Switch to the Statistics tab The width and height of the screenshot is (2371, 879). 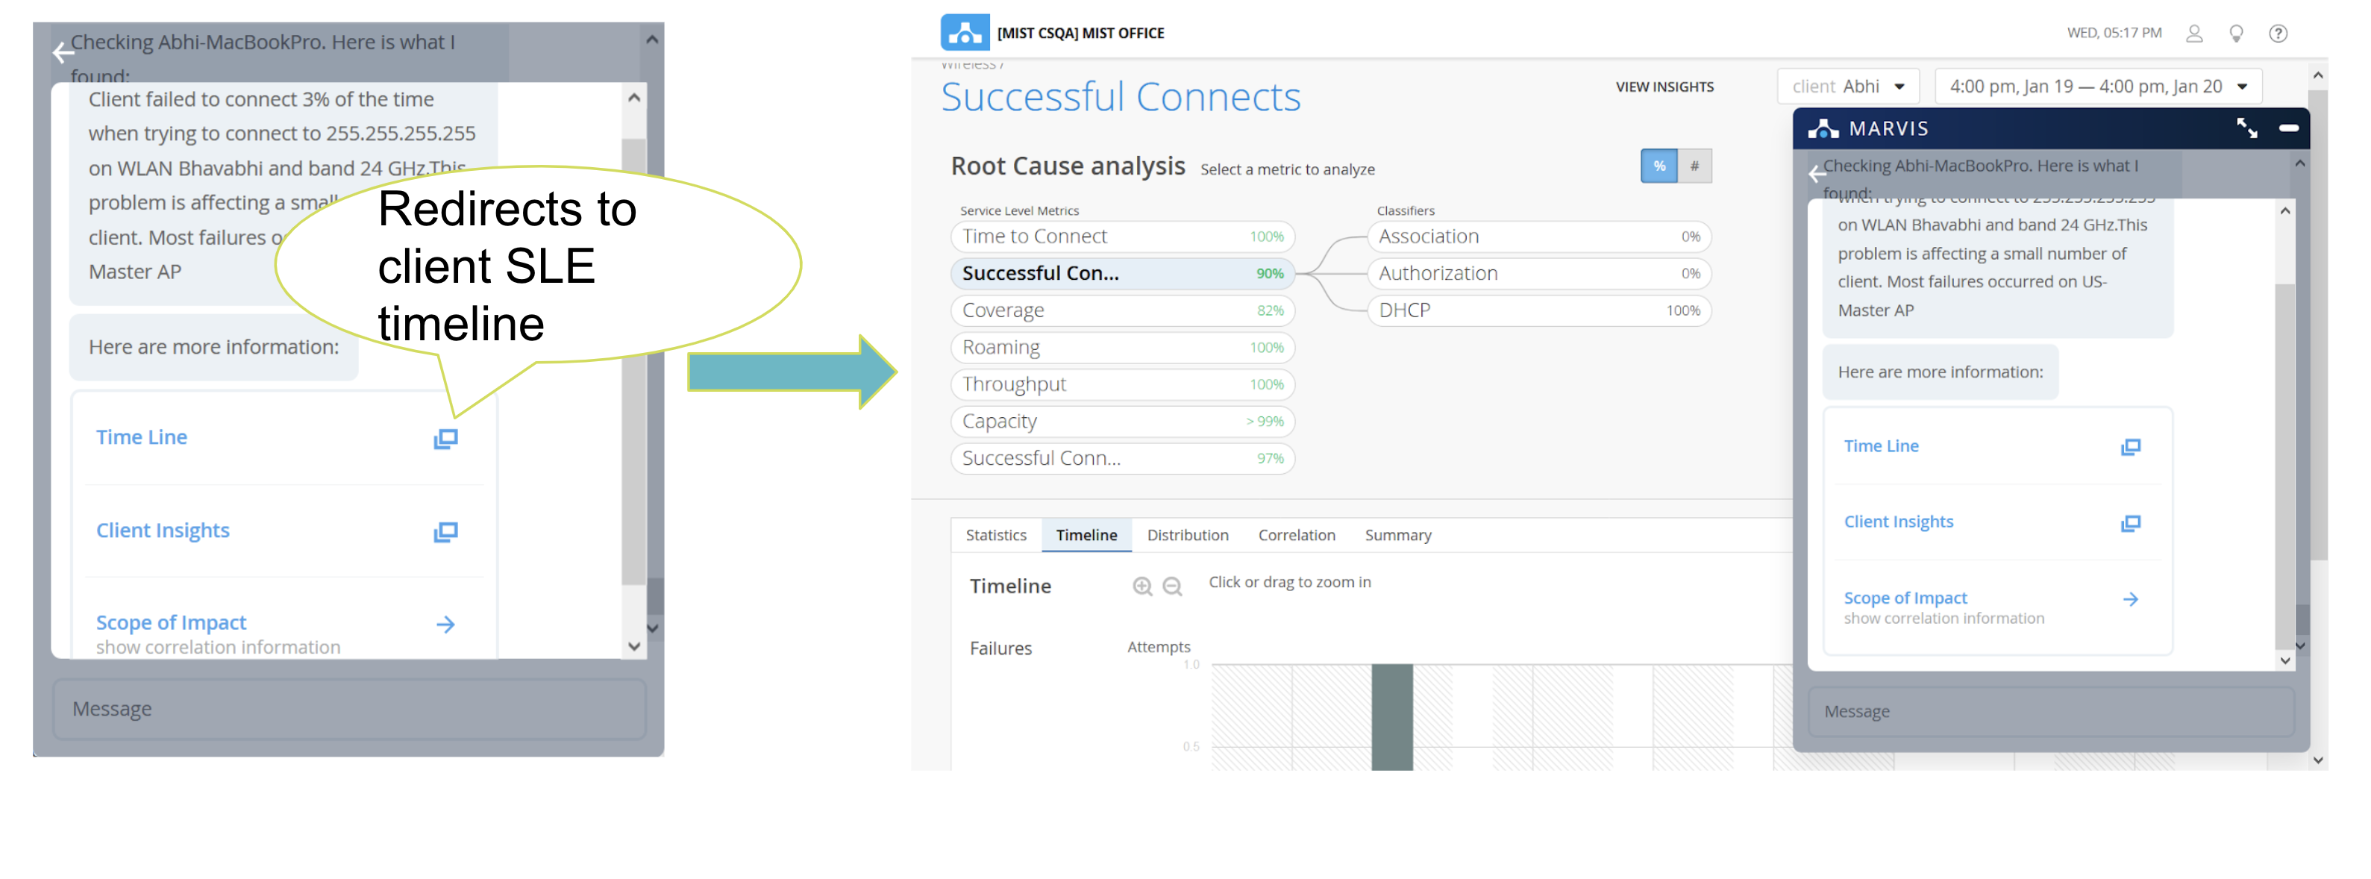995,535
